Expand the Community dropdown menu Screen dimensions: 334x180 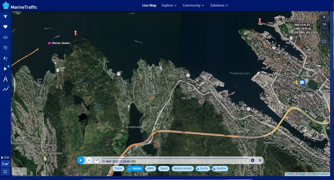coord(193,5)
